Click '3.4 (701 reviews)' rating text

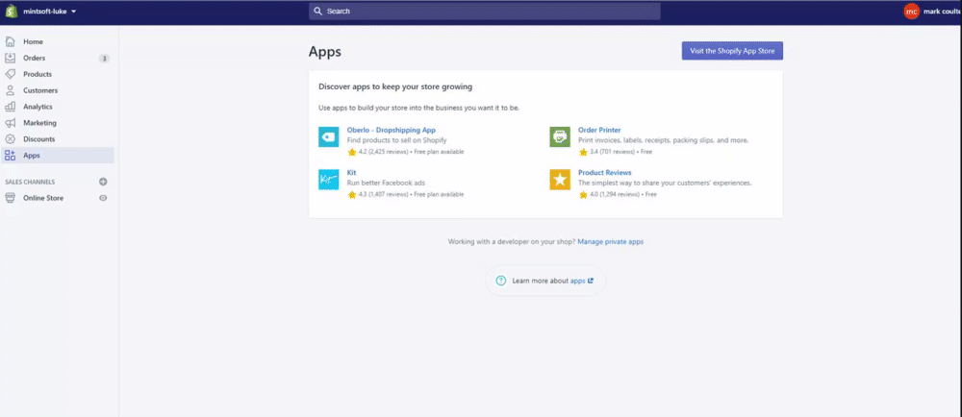point(612,152)
